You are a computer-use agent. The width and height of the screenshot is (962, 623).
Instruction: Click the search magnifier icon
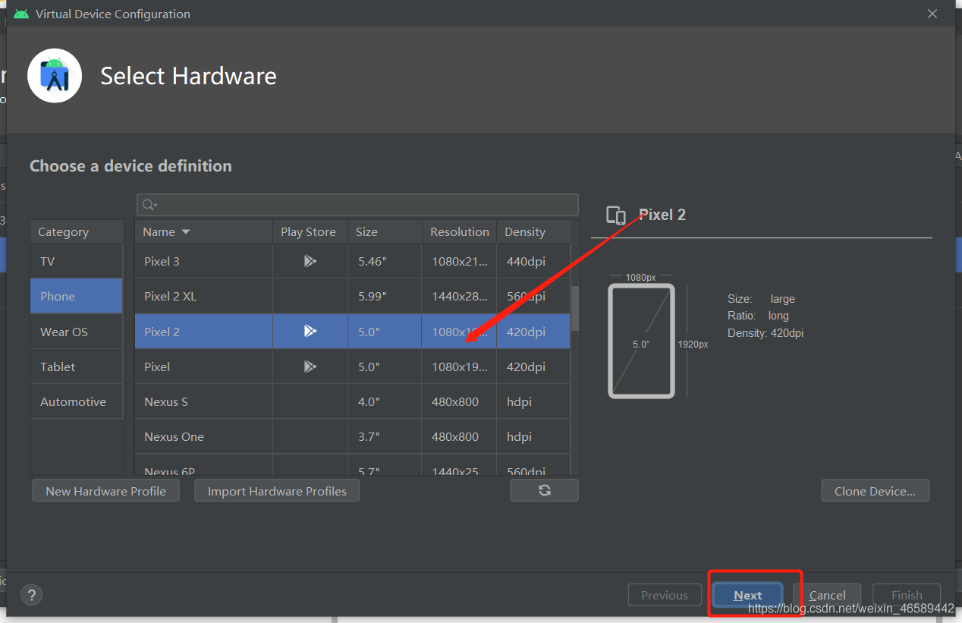[149, 205]
